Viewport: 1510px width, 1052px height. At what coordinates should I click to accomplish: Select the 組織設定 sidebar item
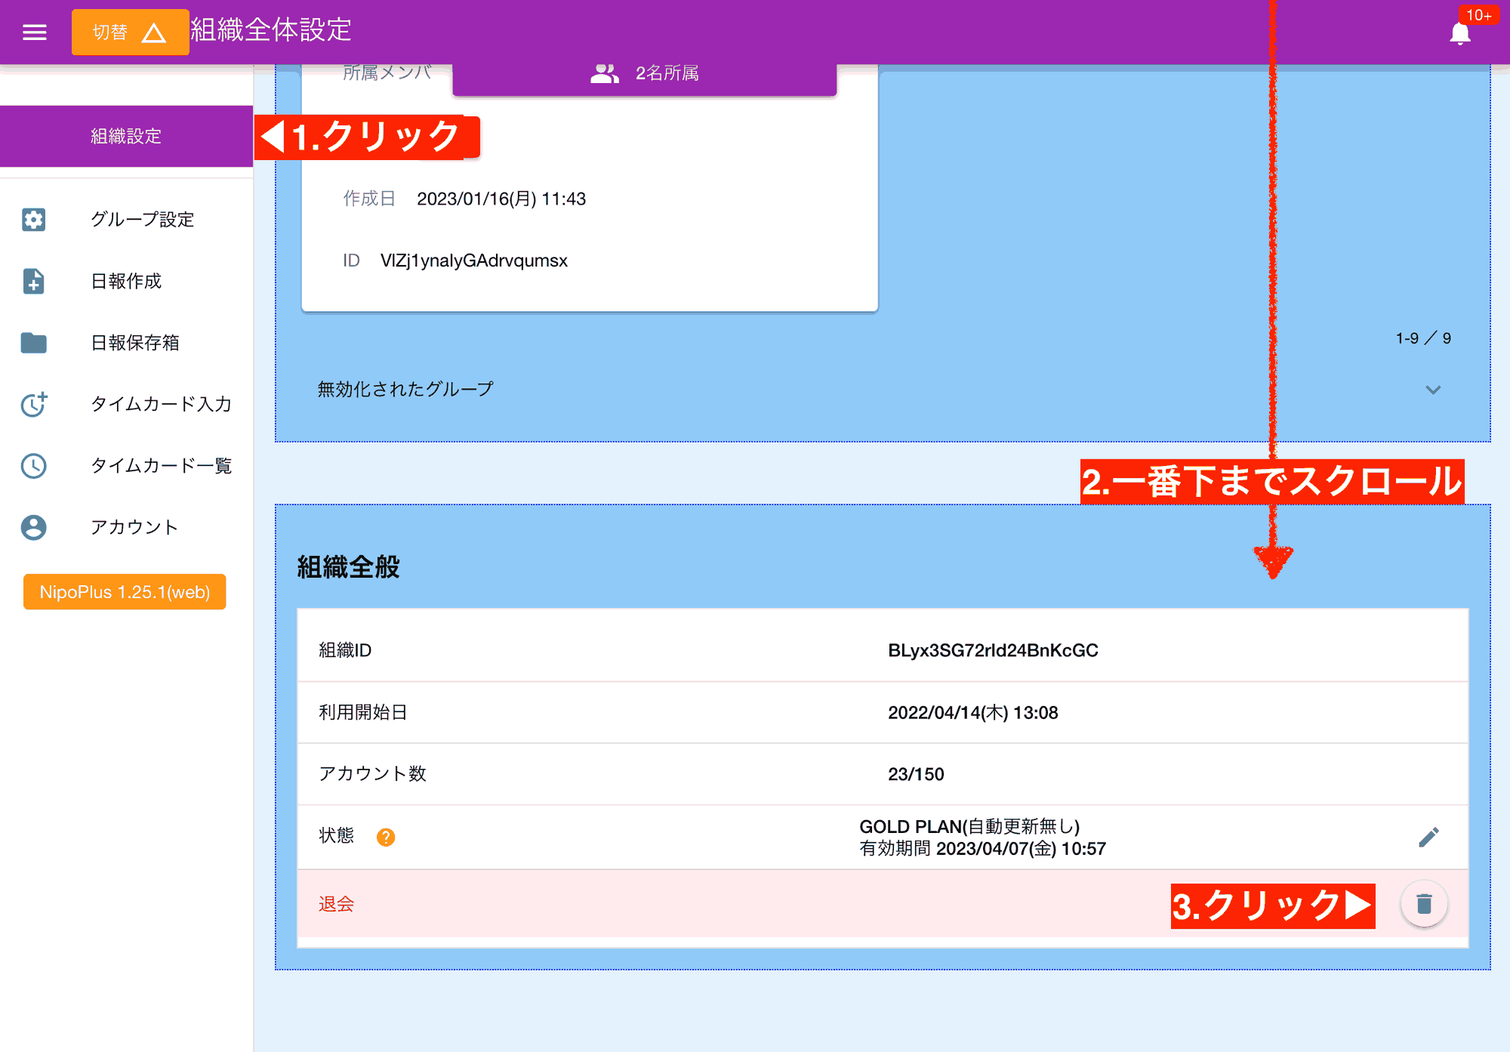pyautogui.click(x=125, y=136)
